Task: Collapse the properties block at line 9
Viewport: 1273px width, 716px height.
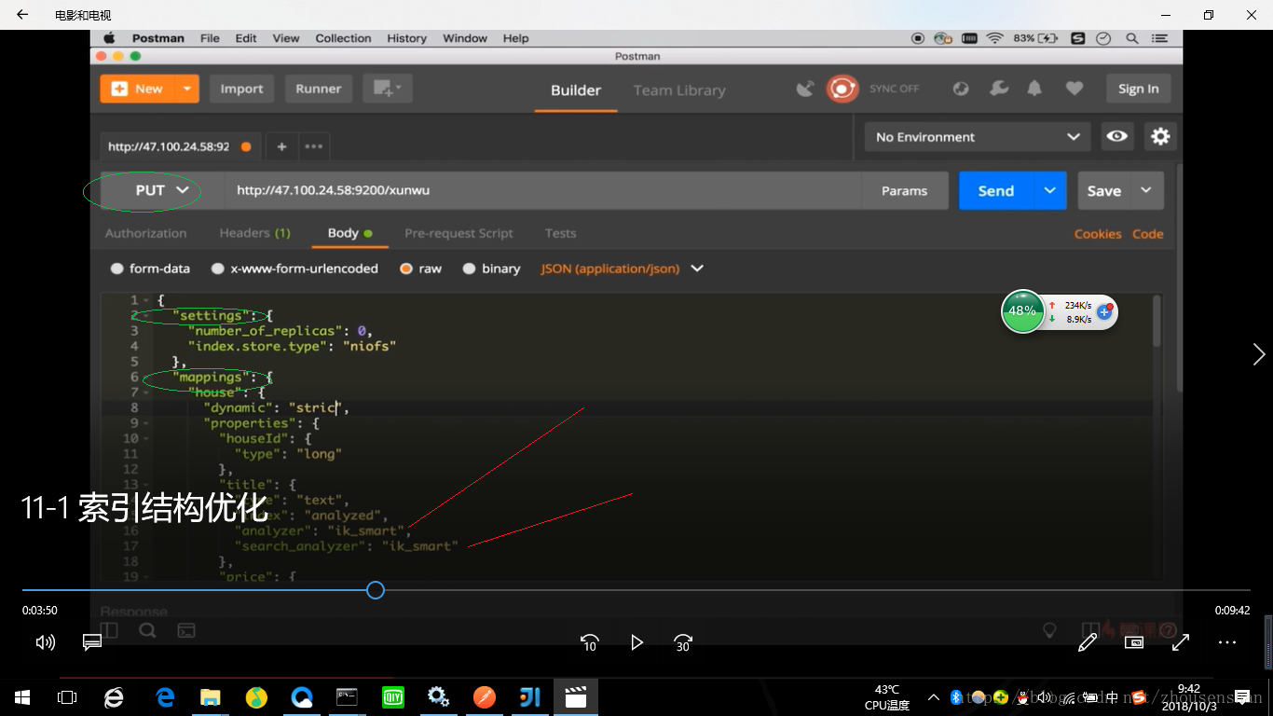Action: point(146,423)
